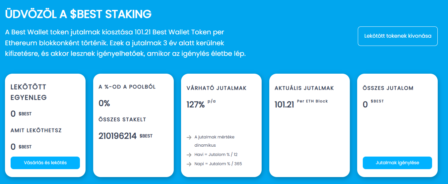The height and width of the screenshot is (184, 448).
Task: Click the Vásárlás és lekötés button
Action: pyautogui.click(x=45, y=163)
